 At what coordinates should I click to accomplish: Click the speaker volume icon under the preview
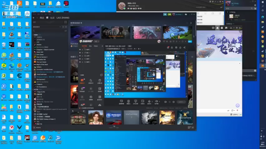pyautogui.click(x=156, y=102)
